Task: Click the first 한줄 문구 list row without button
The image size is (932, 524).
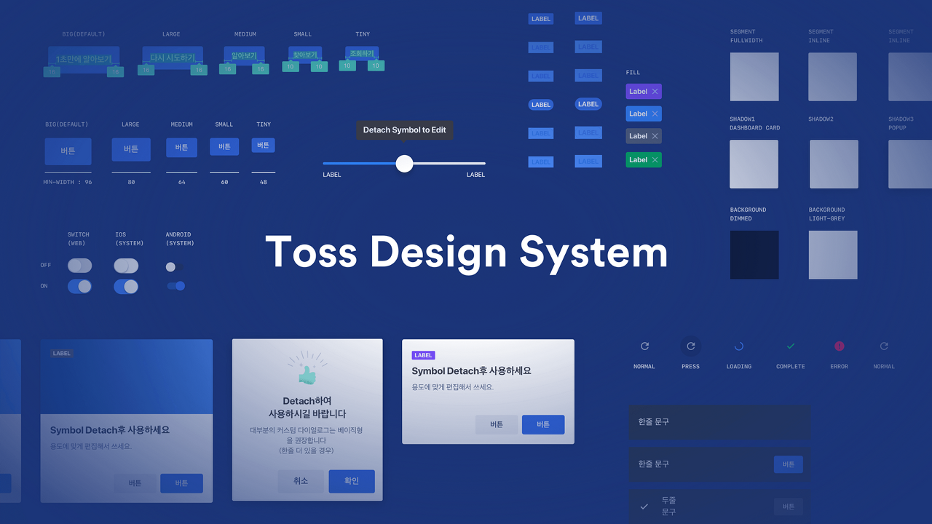Action: point(719,422)
